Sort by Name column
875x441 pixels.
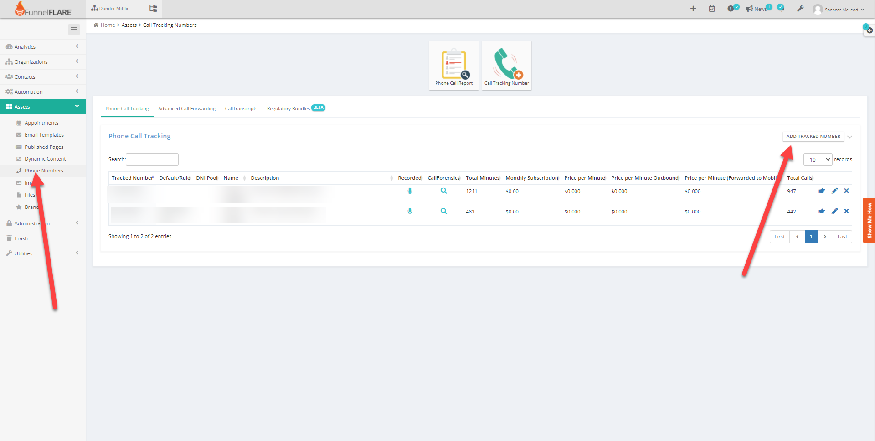(234, 178)
